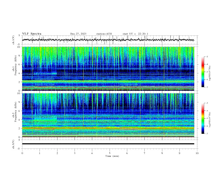Click the time axis tick label "2"
Viewport: 222px width, 172px height.
57,153
